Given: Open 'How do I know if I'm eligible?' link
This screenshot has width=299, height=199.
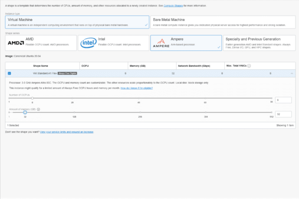Looking at the screenshot, I should (x=136, y=88).
